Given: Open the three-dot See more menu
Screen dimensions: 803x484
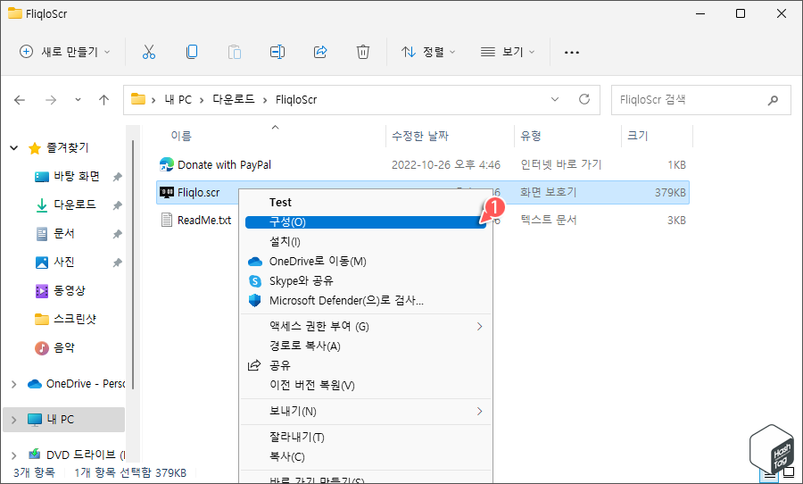Looking at the screenshot, I should tap(572, 53).
